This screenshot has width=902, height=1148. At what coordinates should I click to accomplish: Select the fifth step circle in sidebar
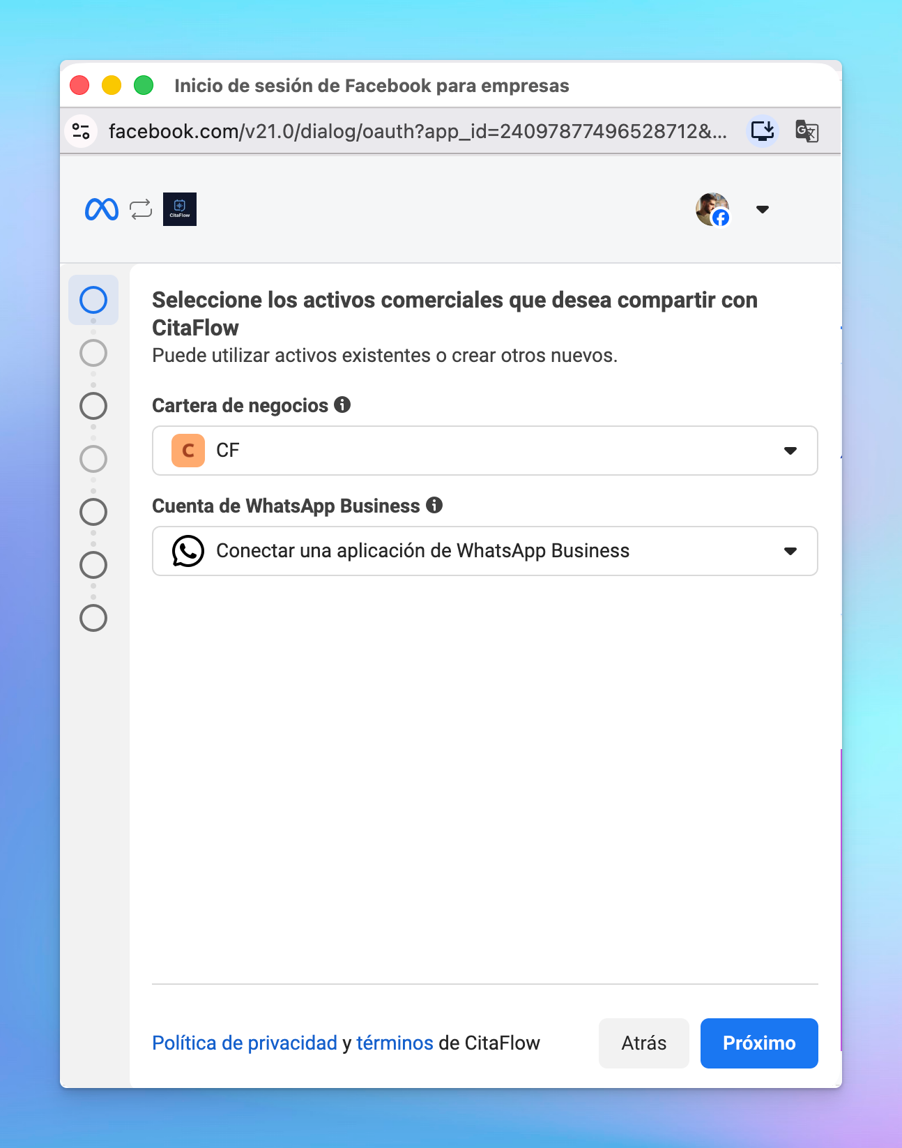tap(93, 512)
